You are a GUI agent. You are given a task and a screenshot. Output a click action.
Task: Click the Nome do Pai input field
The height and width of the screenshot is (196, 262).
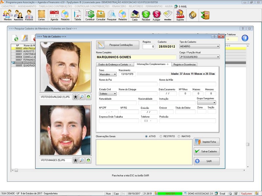tap(128, 84)
